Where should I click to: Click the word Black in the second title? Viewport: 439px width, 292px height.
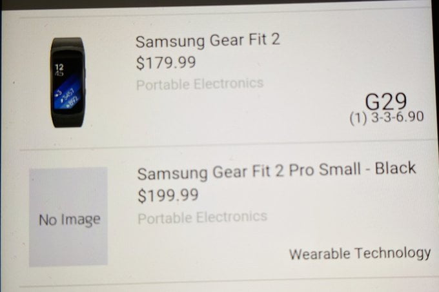point(395,168)
